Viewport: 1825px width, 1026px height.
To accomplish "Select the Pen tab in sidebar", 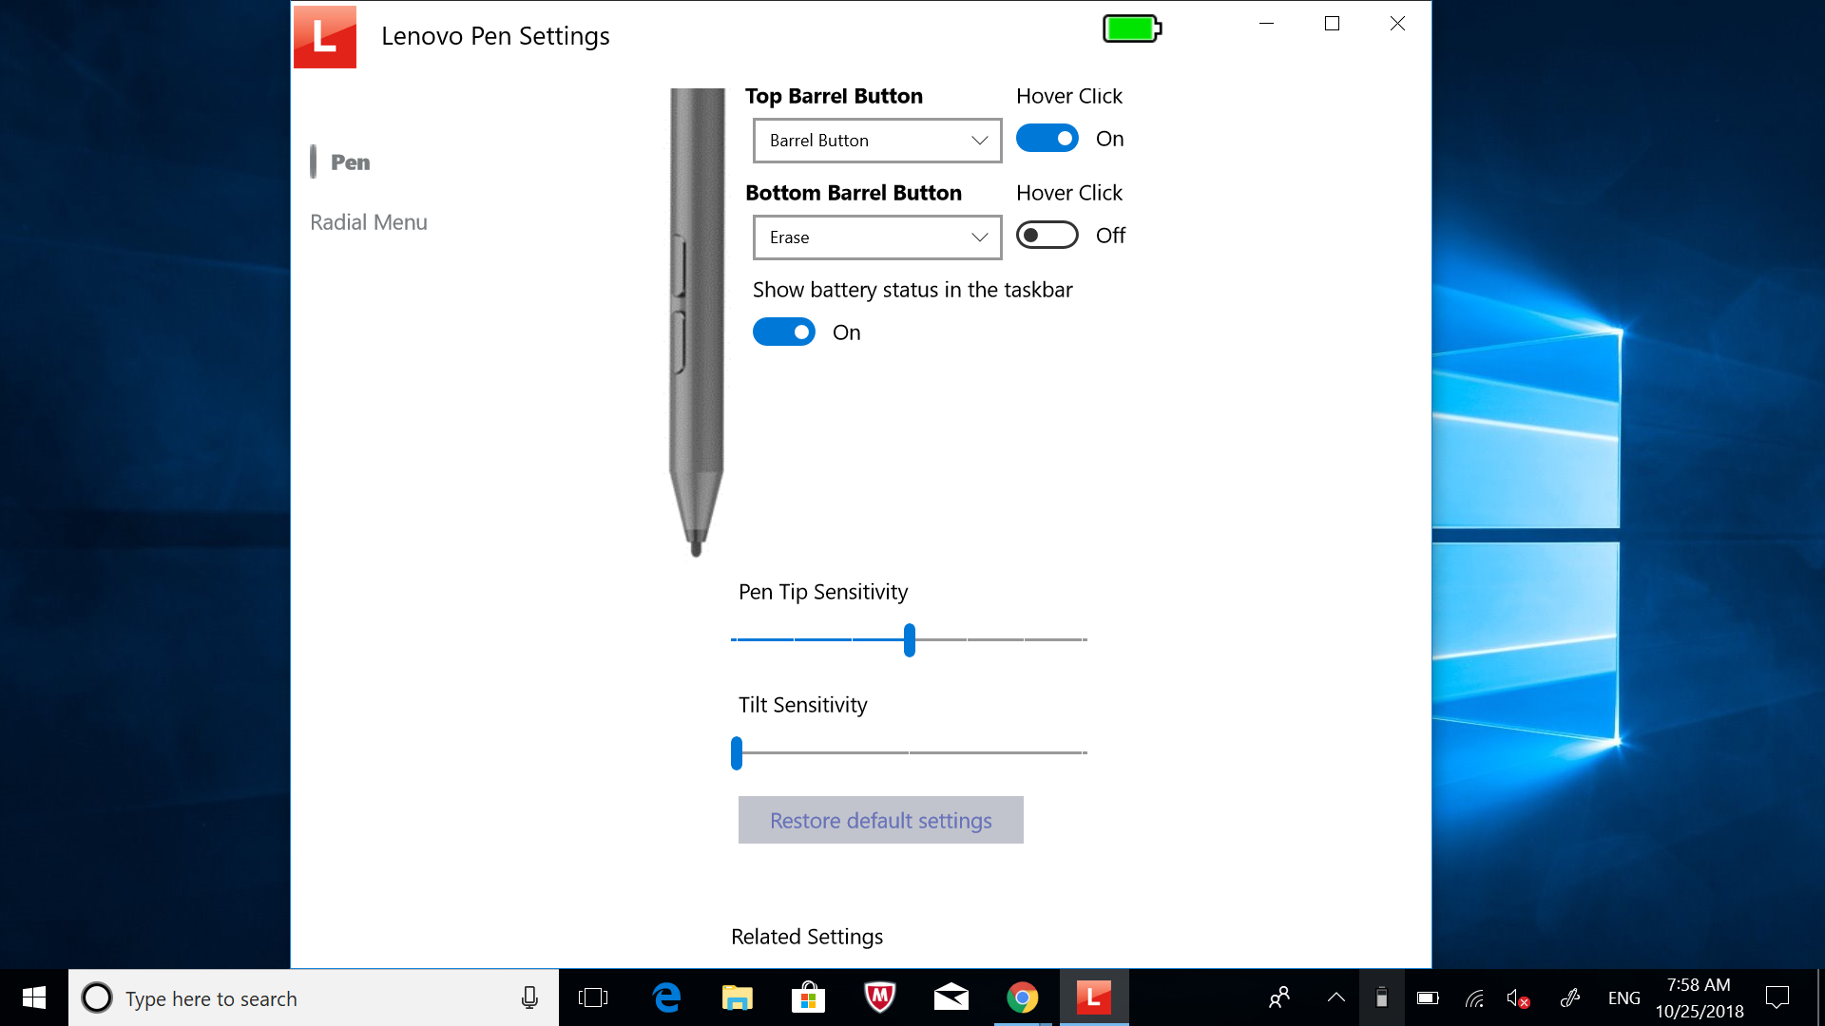I will tap(351, 162).
